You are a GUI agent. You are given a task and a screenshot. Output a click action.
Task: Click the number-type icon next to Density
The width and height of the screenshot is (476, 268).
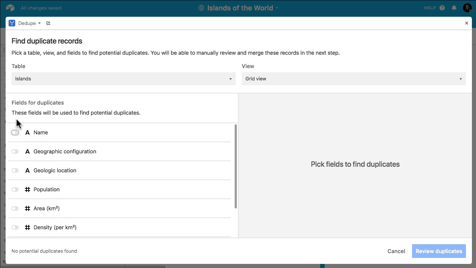coord(27,227)
